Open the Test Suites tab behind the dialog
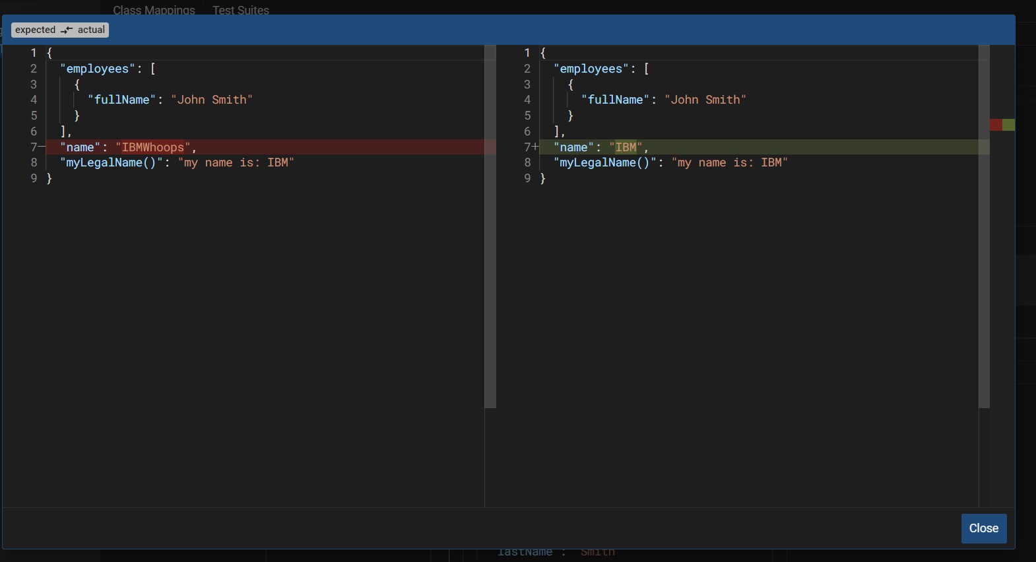This screenshot has width=1036, height=562. click(x=241, y=10)
